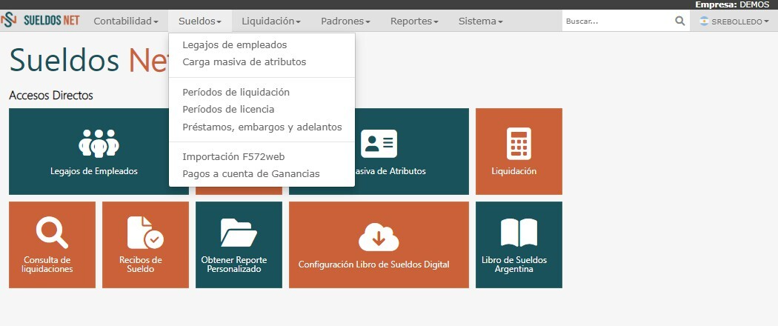Open the Liquidación dropdown menu
The image size is (778, 326).
click(x=271, y=21)
